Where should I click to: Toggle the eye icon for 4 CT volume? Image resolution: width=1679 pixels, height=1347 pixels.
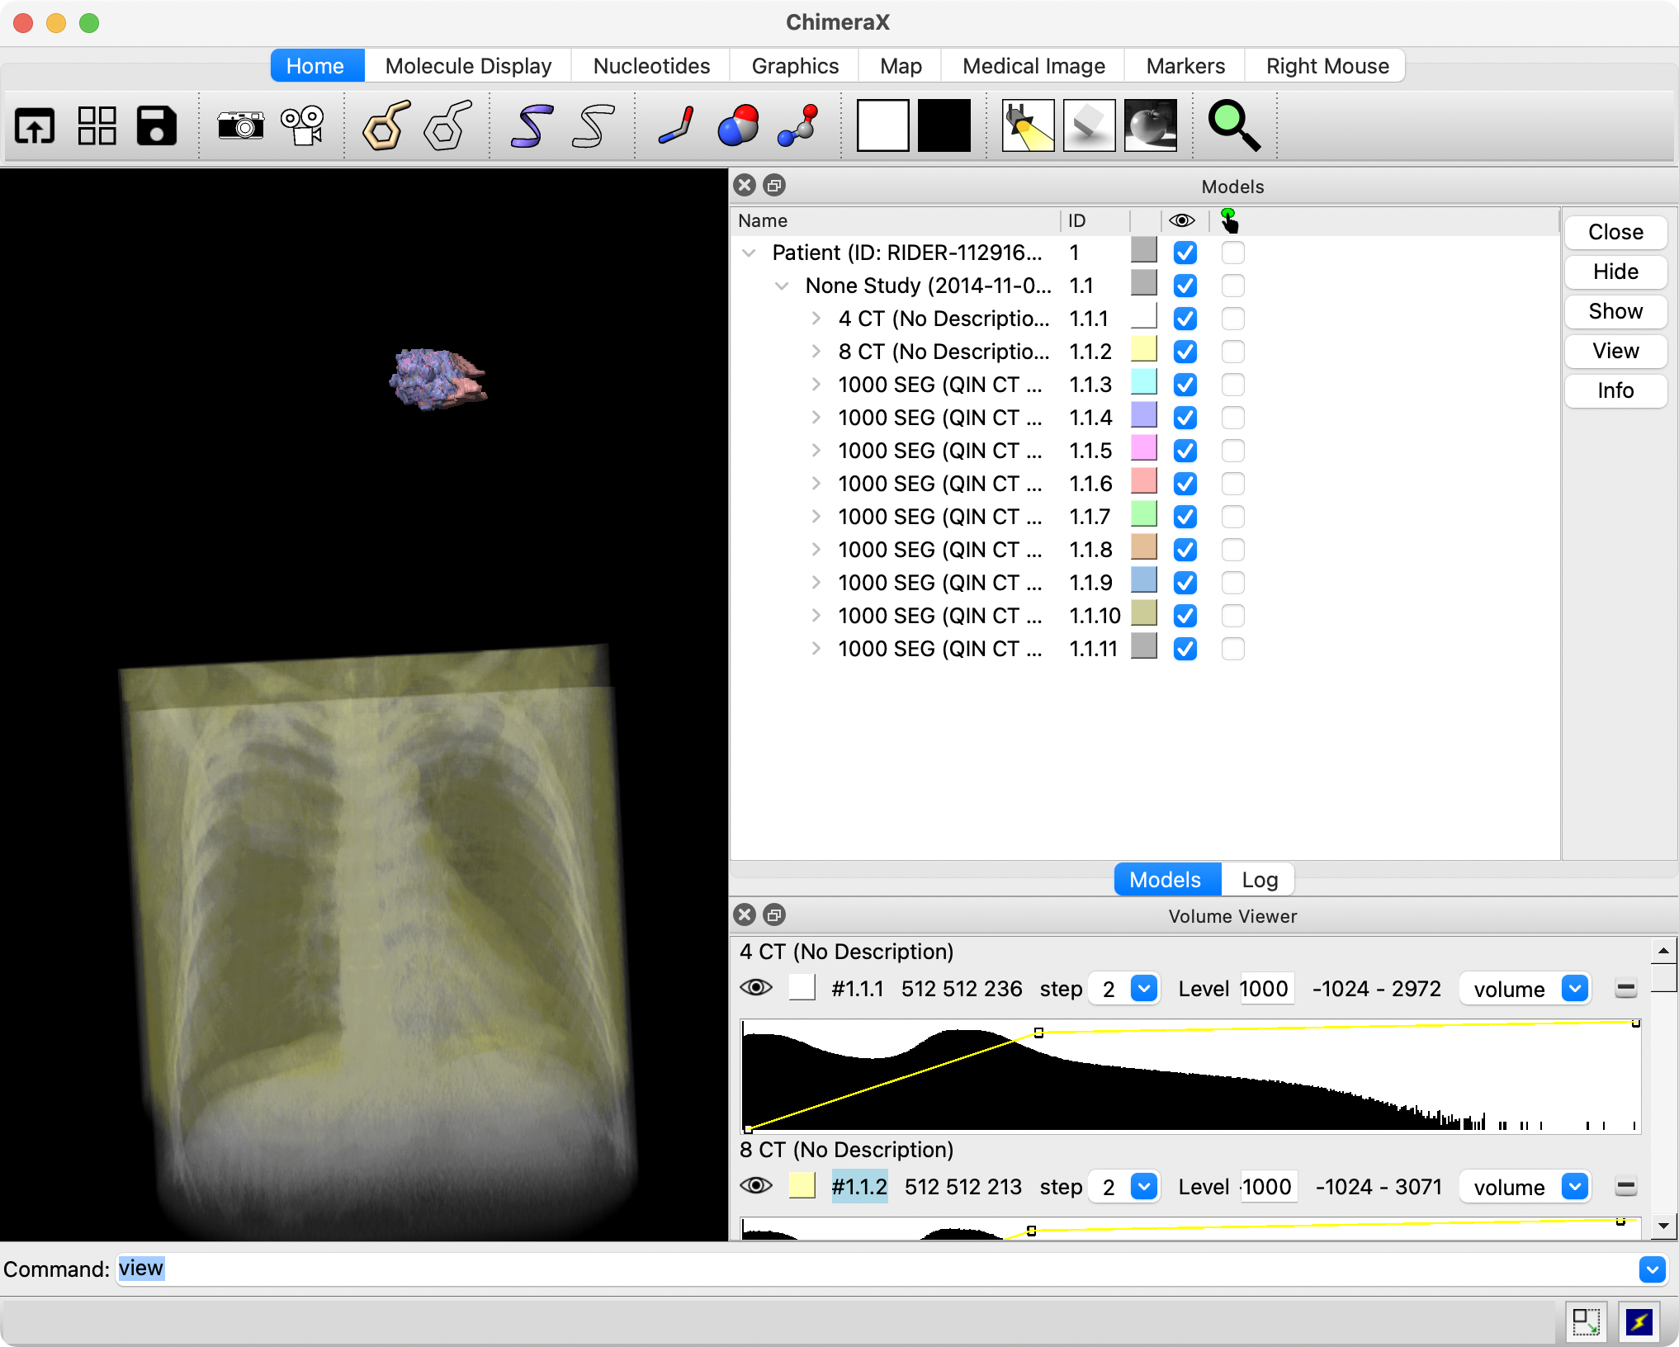[x=756, y=988]
